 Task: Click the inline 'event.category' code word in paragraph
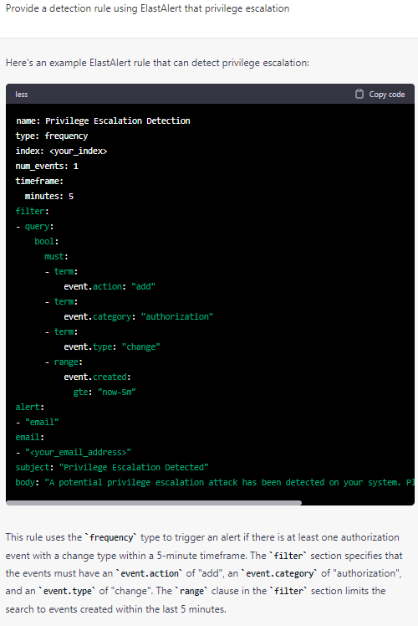(x=280, y=573)
